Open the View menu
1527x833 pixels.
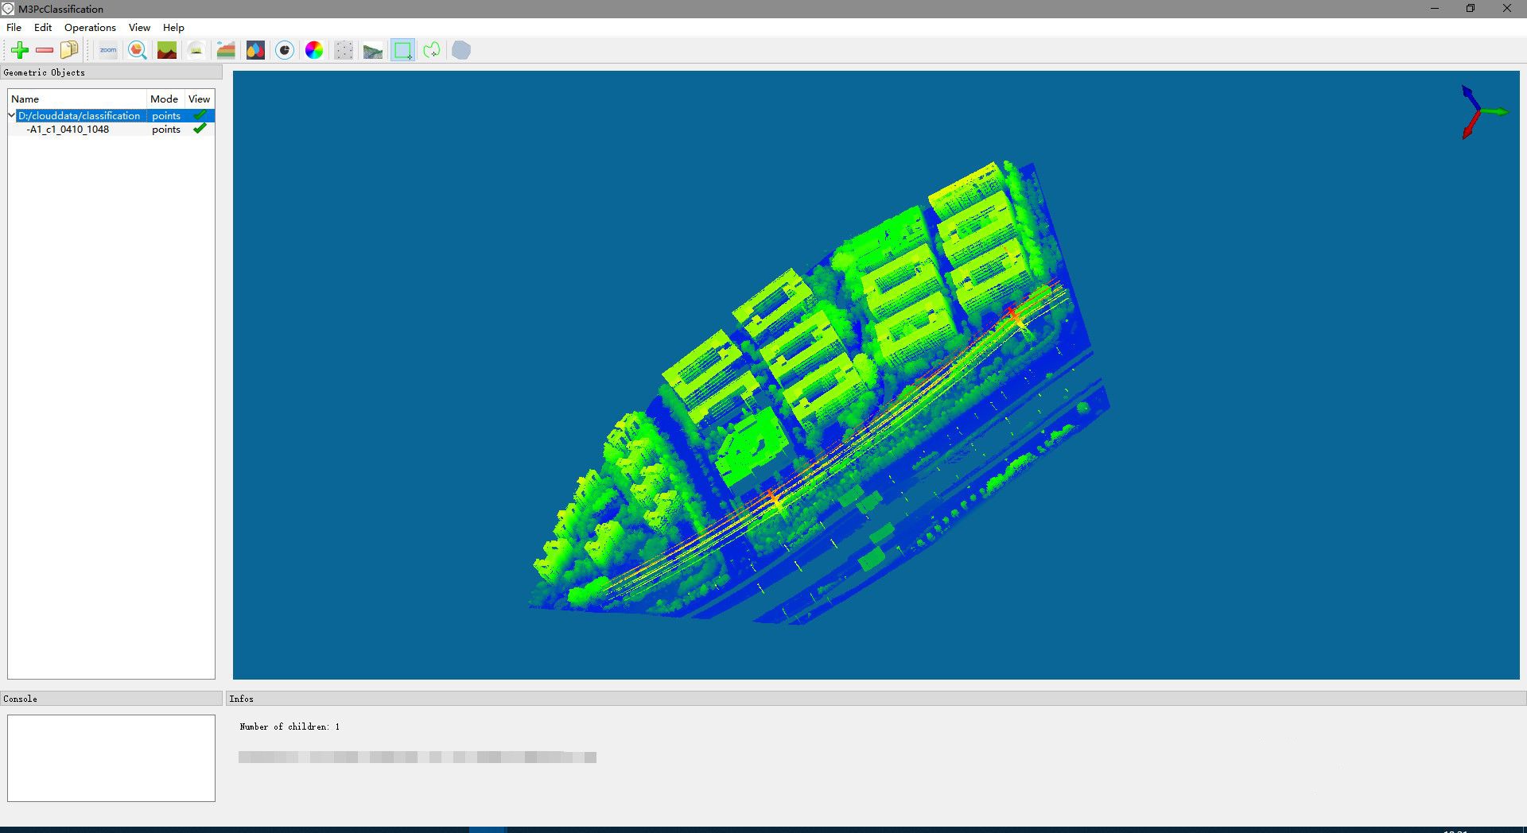click(x=139, y=27)
